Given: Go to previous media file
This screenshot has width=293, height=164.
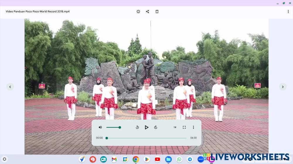Looking at the screenshot, I should coord(10,87).
